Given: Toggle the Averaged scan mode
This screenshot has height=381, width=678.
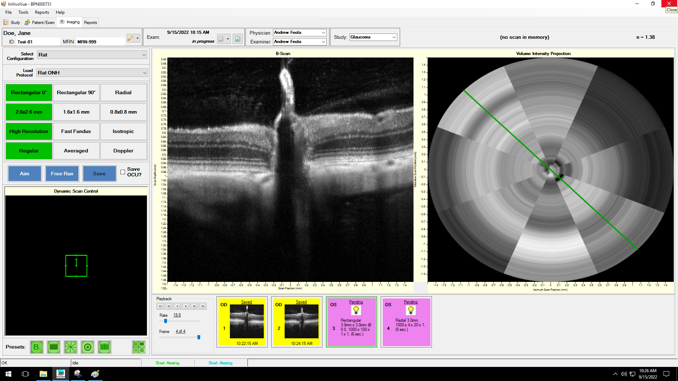Looking at the screenshot, I should point(76,151).
